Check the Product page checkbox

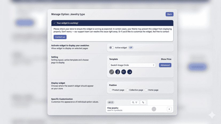pyautogui.click(x=110, y=90)
